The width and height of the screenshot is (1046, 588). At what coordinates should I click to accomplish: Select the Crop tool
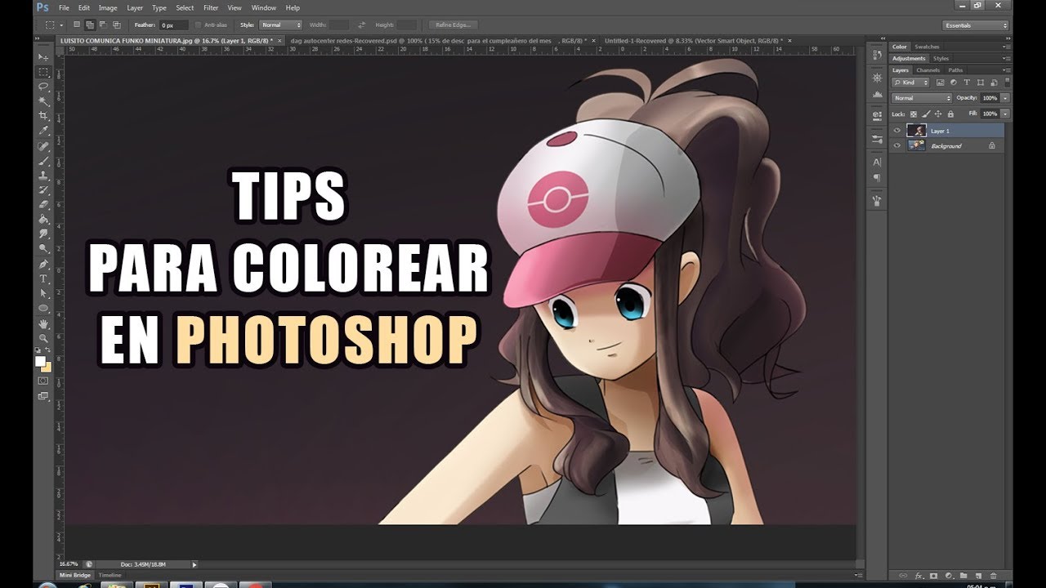coord(44,116)
